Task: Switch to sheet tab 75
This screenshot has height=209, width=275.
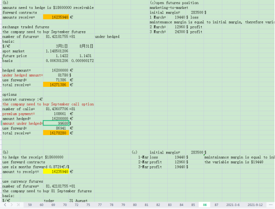Action: (x=88, y=205)
